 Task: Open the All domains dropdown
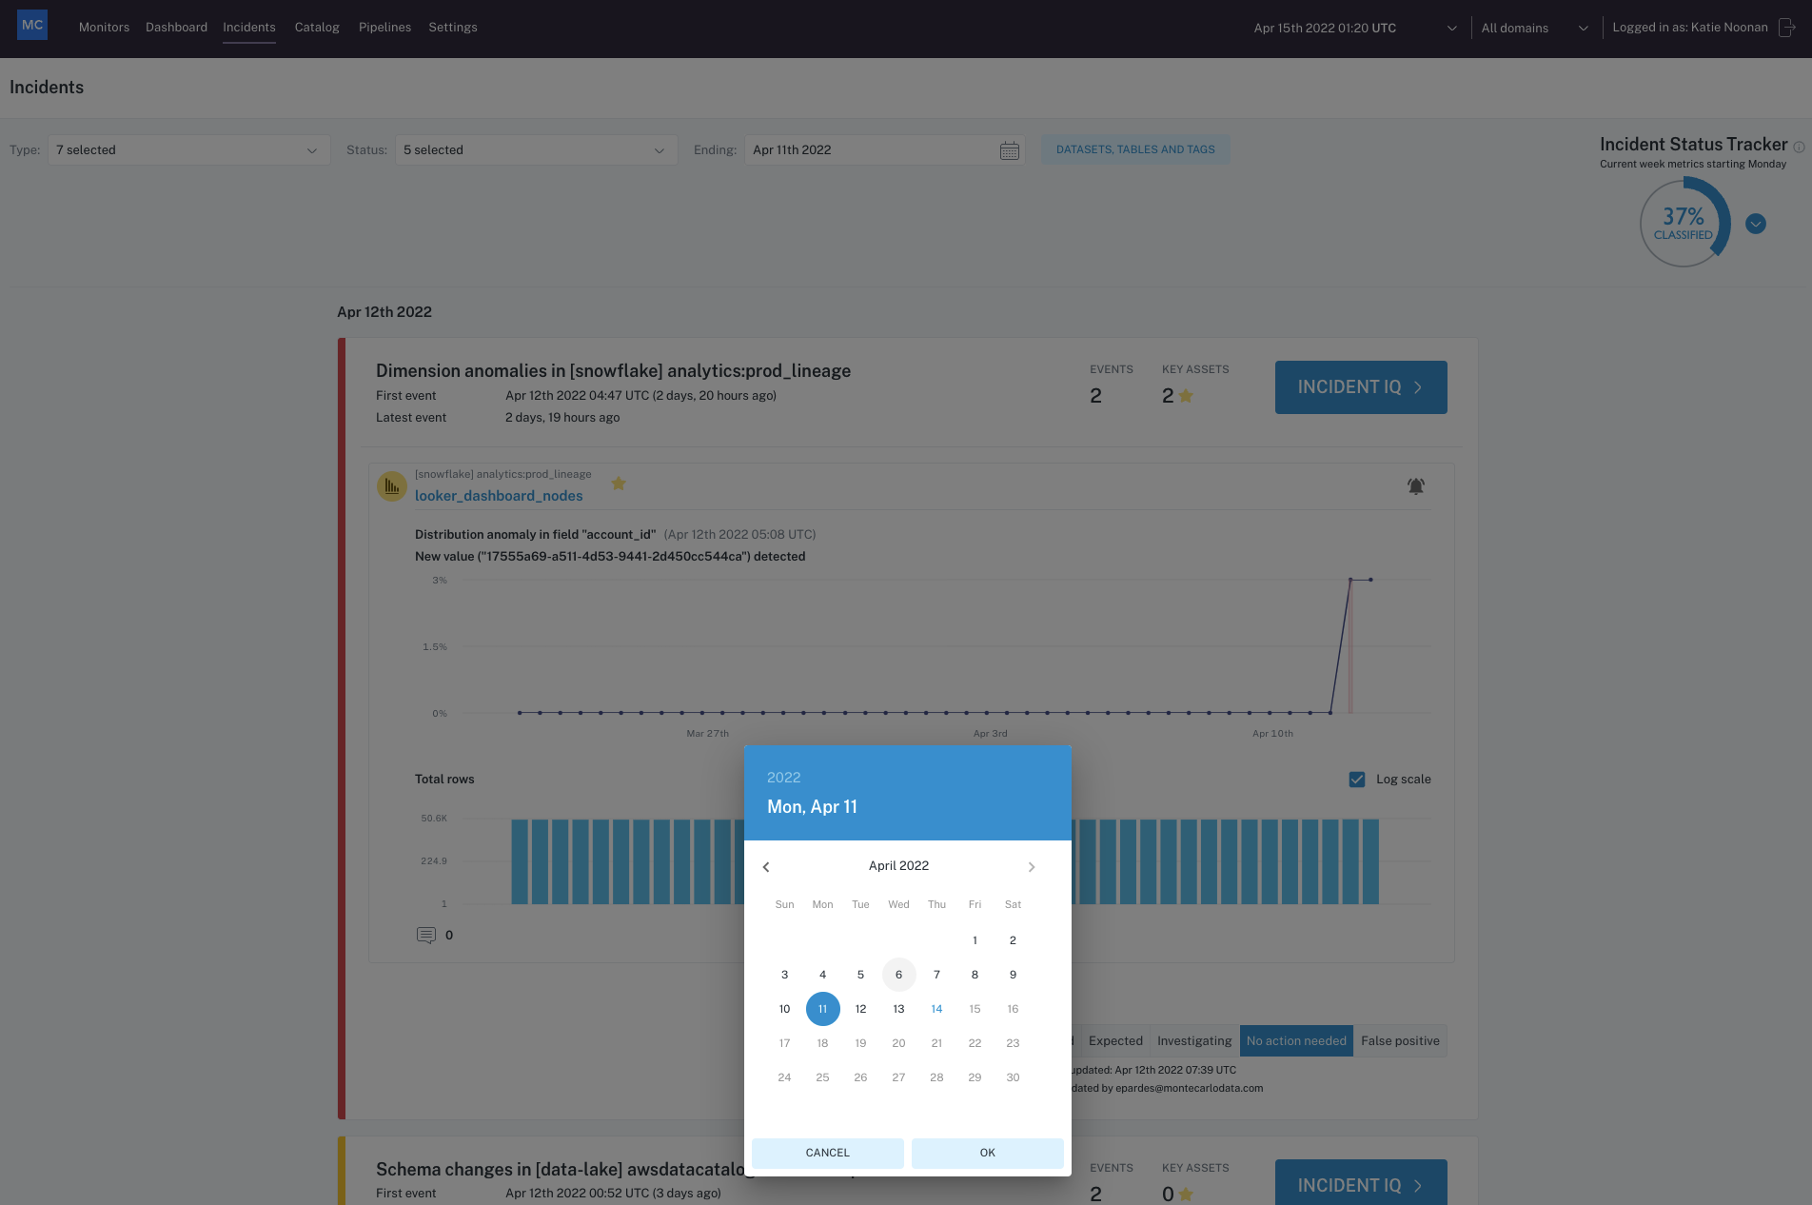pos(1534,29)
